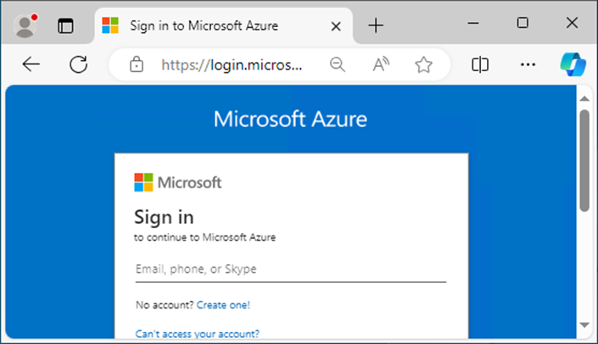Focus the Email, phone, or Skype field
Image resolution: width=598 pixels, height=344 pixels.
click(291, 269)
